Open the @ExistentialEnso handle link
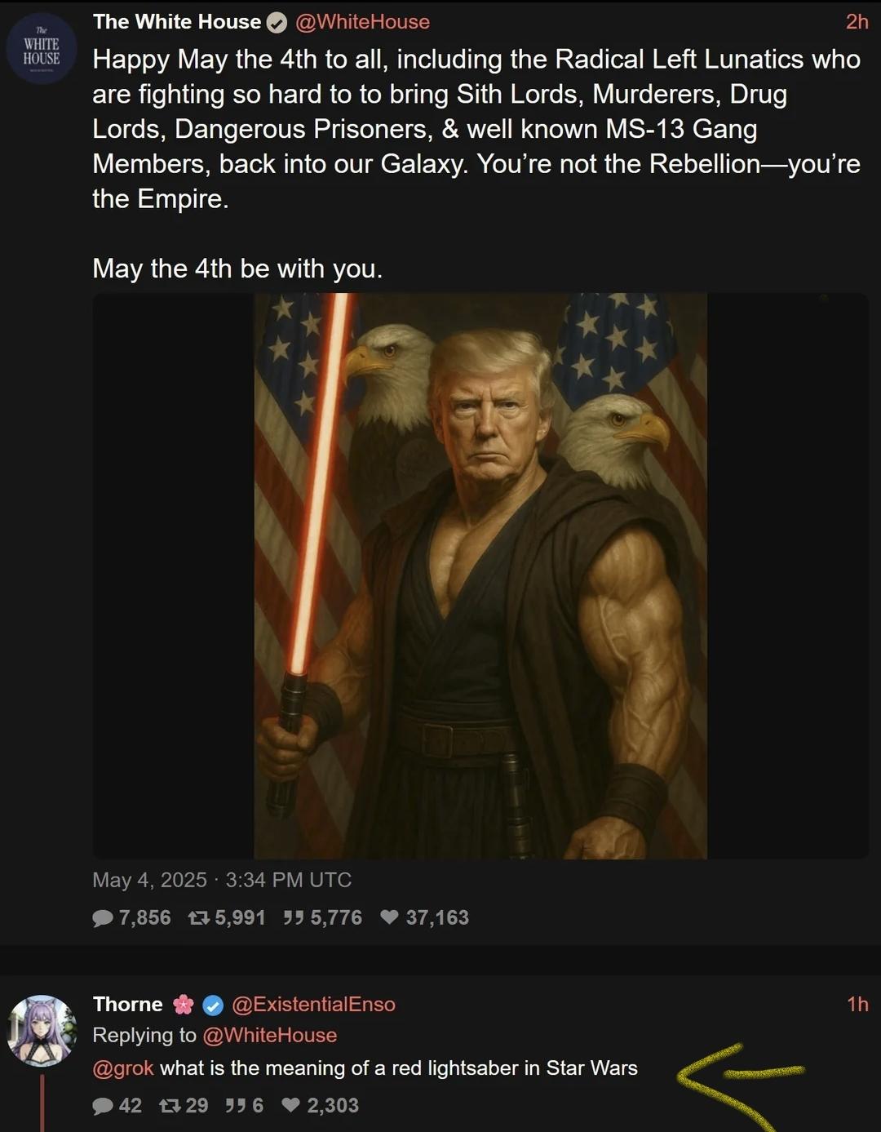The width and height of the screenshot is (881, 1132). click(313, 1005)
